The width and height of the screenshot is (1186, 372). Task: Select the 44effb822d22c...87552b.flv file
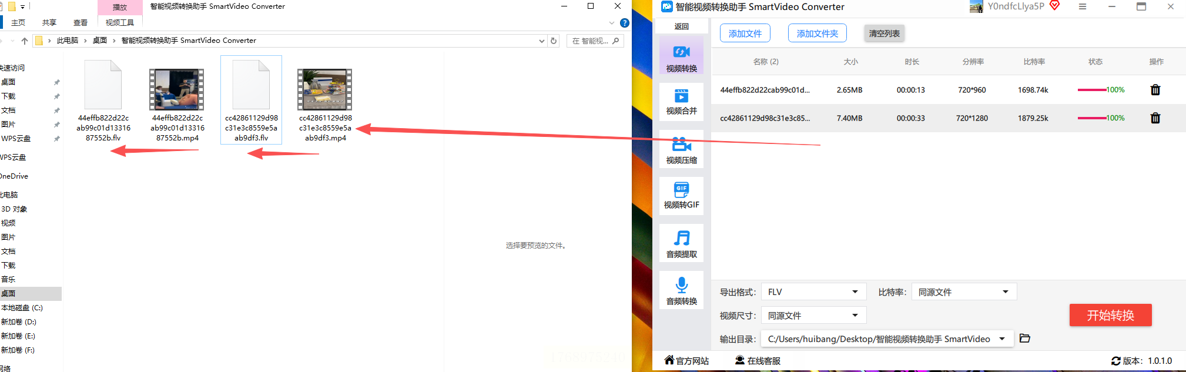point(103,101)
